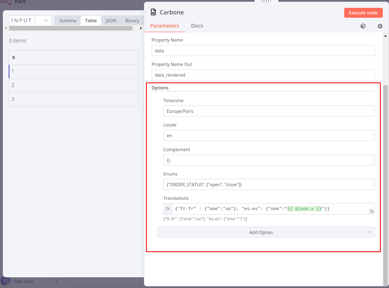
Task: Focus the Property Name Out field
Action: [263, 75]
